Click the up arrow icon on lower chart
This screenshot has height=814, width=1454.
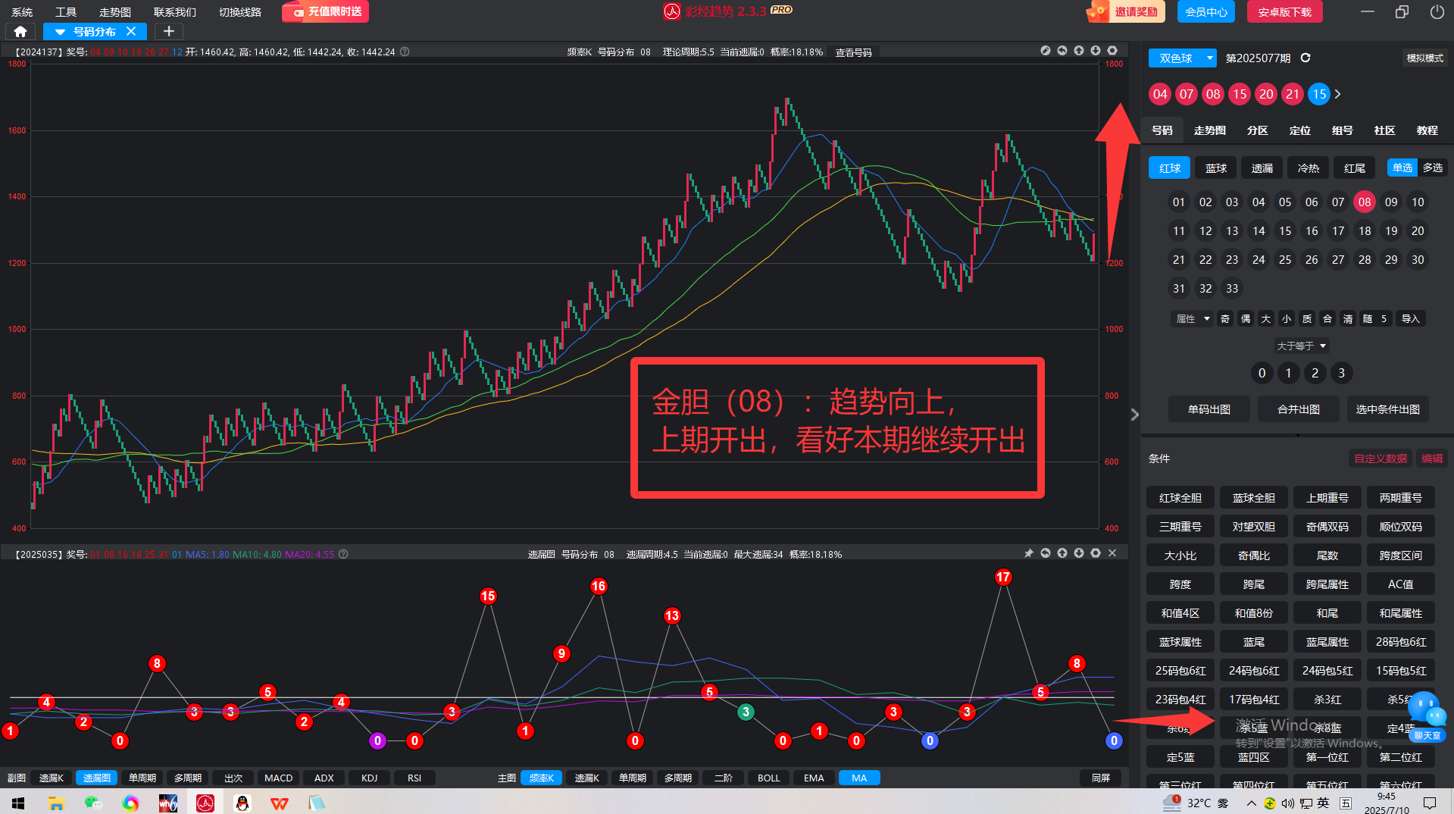coord(1062,553)
